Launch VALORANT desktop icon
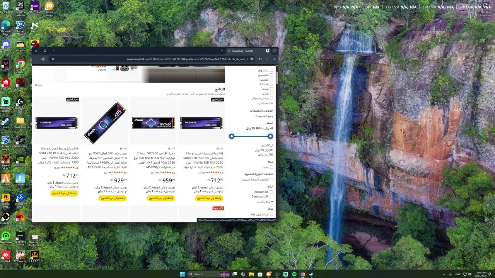 point(5,65)
